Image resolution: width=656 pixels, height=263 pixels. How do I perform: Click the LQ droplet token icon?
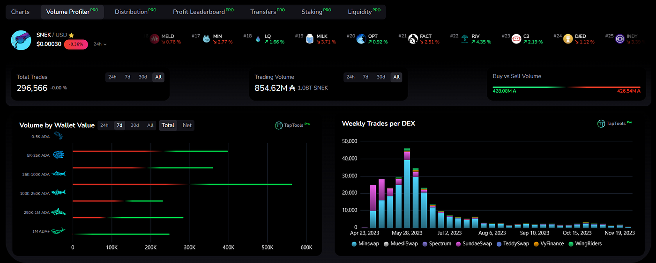point(258,39)
